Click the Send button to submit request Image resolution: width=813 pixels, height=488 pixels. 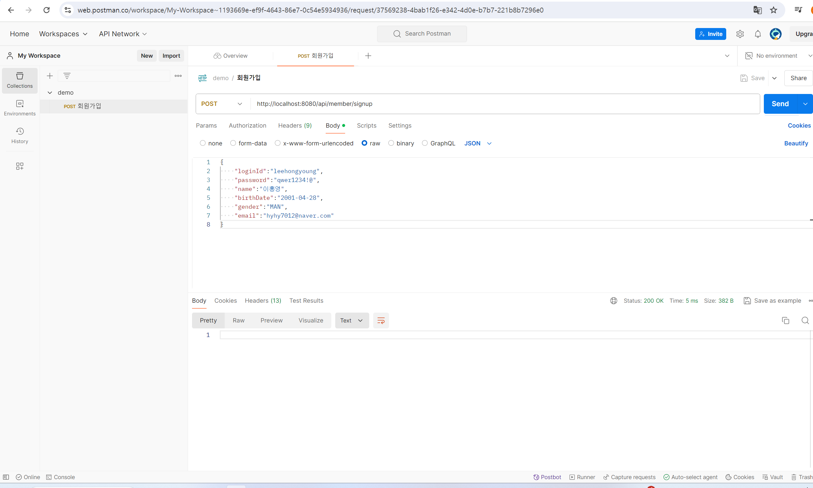click(x=780, y=104)
